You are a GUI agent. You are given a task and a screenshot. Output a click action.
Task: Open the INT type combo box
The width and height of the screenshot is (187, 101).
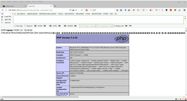[x=6, y=14]
